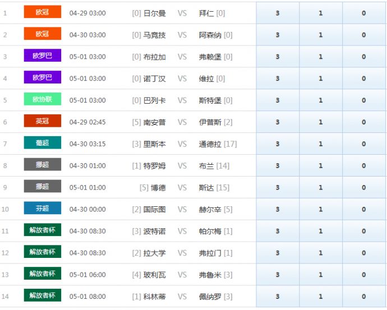Click the 芬超 league badge
This screenshot has width=387, height=310.
[42, 209]
